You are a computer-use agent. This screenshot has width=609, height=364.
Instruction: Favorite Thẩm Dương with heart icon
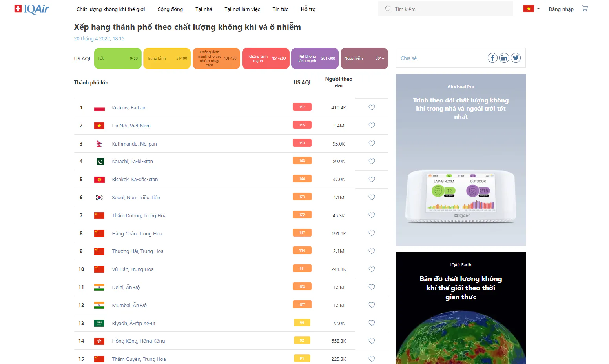pos(372,215)
